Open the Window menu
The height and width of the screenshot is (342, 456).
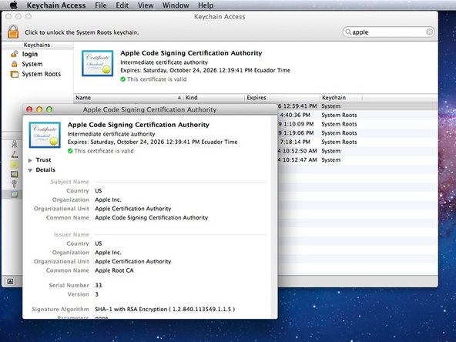(176, 5)
